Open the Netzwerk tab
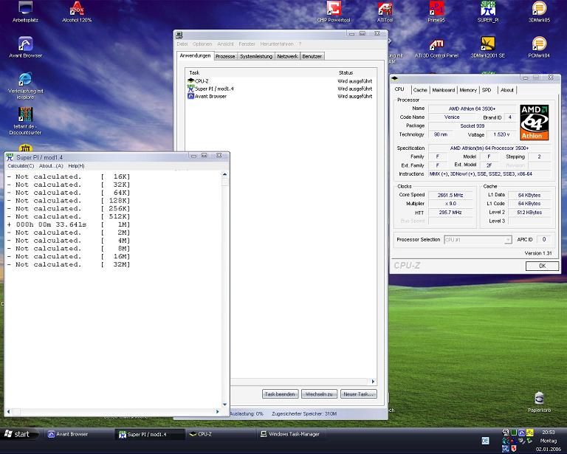This screenshot has width=567, height=454. click(287, 56)
